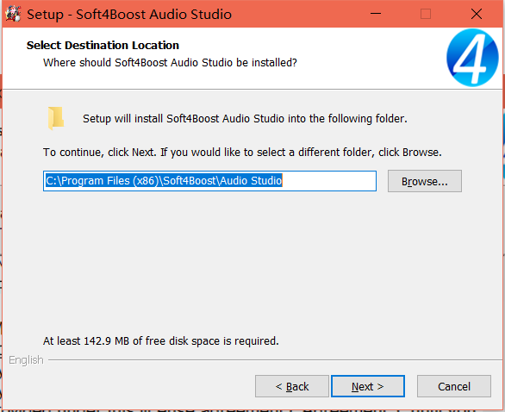This screenshot has height=412, width=505.
Task: Click the 'Setup - Soft4Boost Audio Studio' title text
Action: 129,15
